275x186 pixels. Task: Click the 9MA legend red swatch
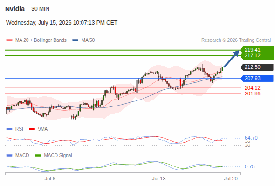[x=32, y=129]
